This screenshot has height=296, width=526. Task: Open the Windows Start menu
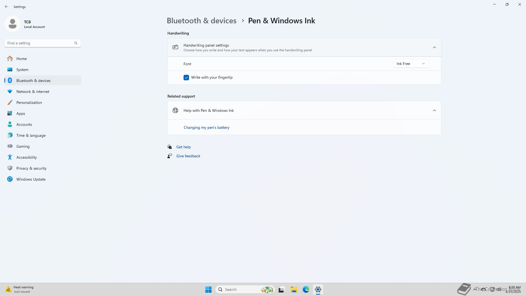208,289
